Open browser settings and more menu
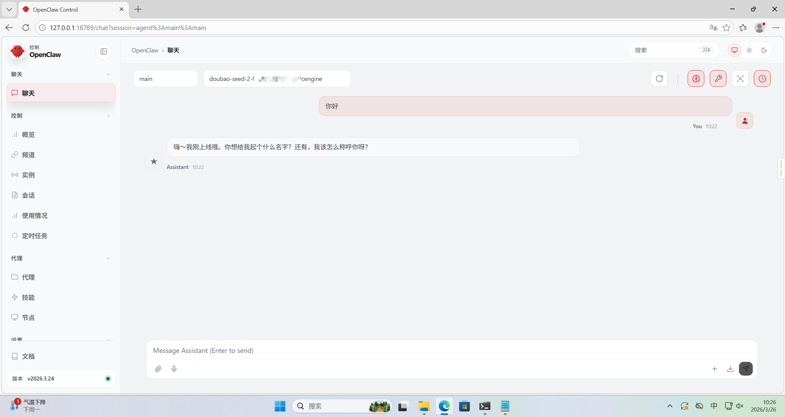The height and width of the screenshot is (417, 785). [776, 28]
